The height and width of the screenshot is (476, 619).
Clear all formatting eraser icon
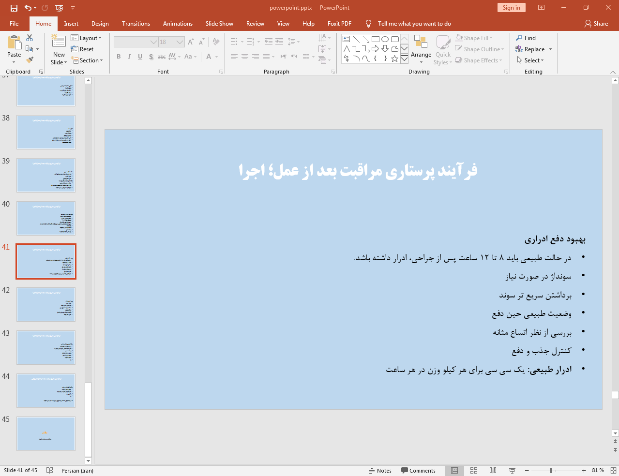(216, 42)
